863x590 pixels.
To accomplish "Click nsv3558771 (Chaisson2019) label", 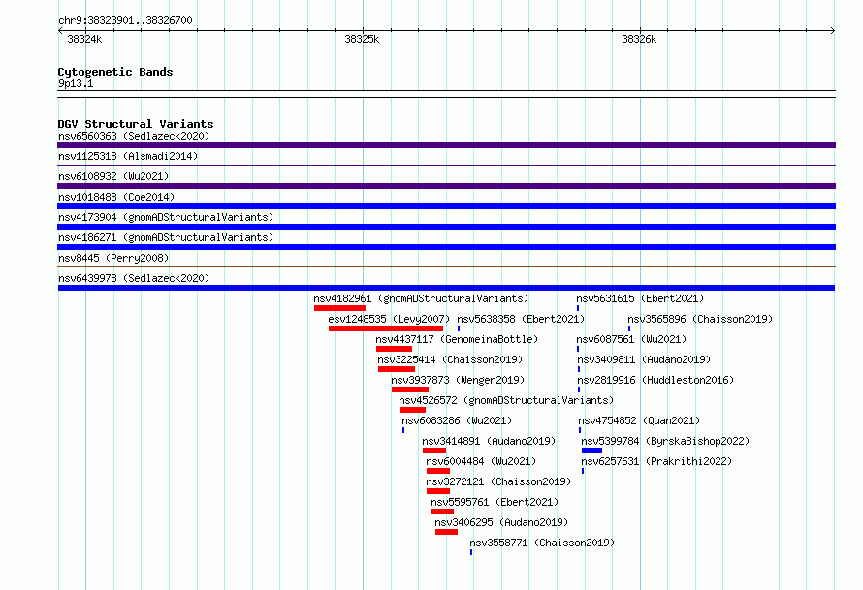I will [x=542, y=543].
